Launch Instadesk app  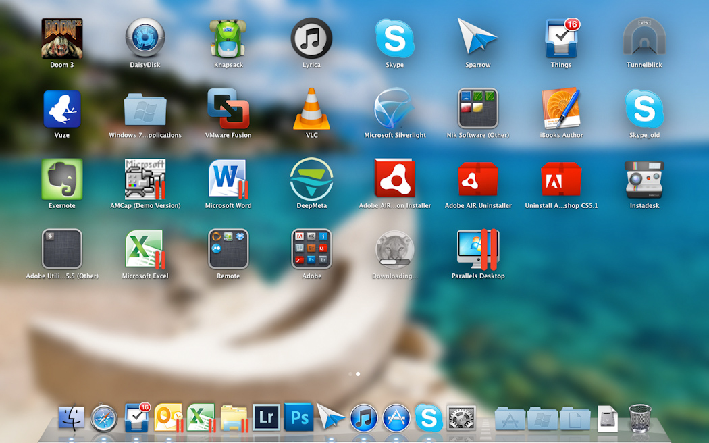coord(644,179)
